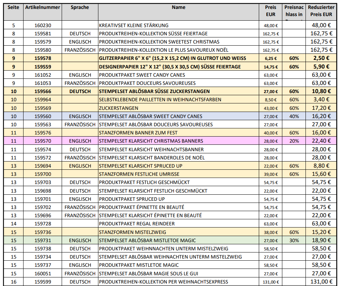Click reduced price 2,50 €
339x286 pixels.
(x=321, y=58)
